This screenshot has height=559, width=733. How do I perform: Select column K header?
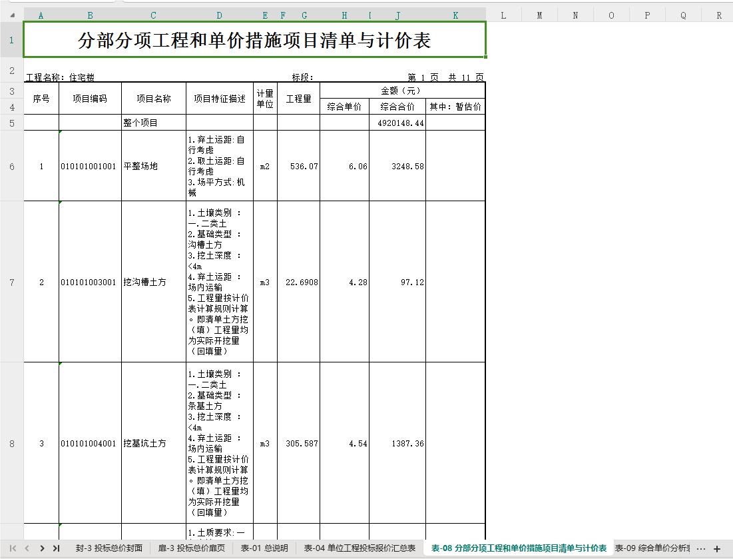455,15
